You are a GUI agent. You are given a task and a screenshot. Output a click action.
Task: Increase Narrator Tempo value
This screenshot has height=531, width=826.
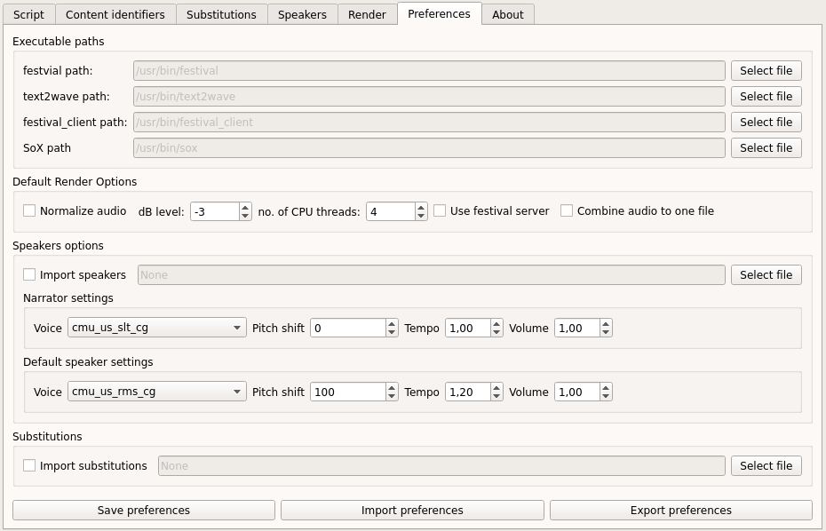(496, 323)
